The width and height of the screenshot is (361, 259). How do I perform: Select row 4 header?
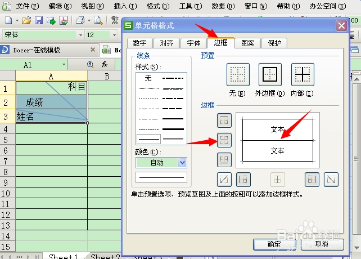click(x=8, y=129)
